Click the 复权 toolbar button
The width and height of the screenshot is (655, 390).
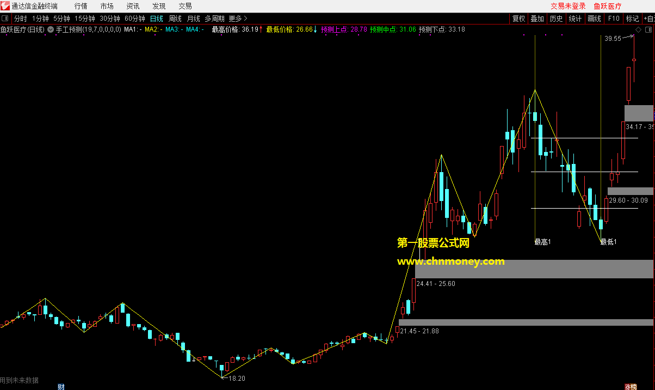[518, 19]
